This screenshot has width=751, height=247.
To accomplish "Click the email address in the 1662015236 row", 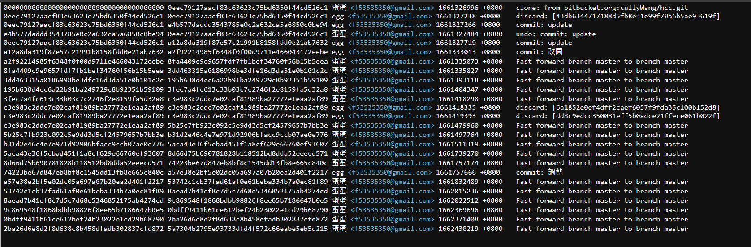I will tap(392, 191).
